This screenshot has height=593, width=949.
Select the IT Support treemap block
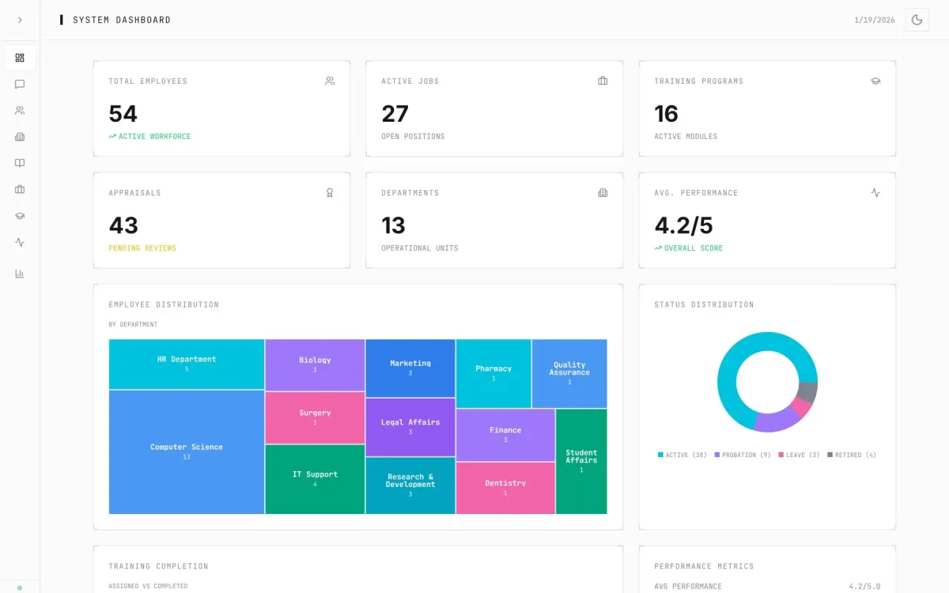315,479
